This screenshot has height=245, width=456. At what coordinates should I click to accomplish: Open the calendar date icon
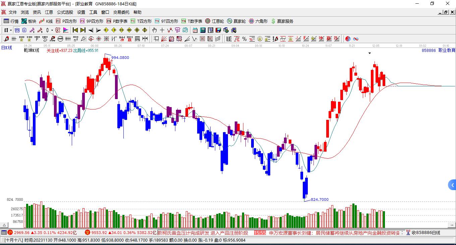[195, 30]
